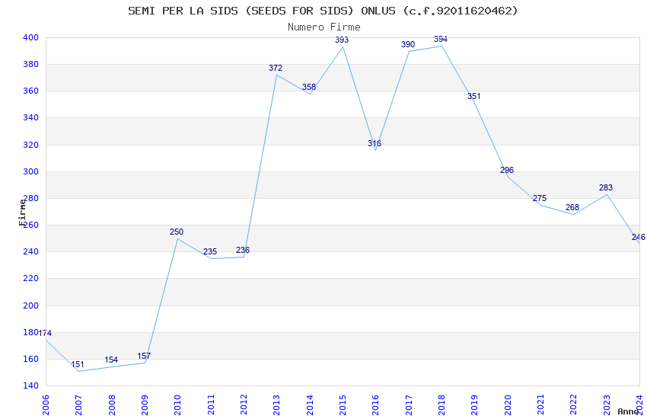Select data label 394 for year 2018
This screenshot has width=647, height=419.
click(x=441, y=39)
